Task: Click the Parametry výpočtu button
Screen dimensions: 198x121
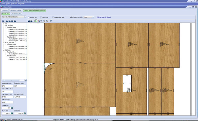Action: 16,11
